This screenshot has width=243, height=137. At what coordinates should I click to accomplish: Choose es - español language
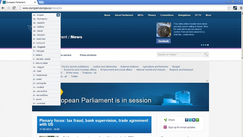[x=46, y=23]
